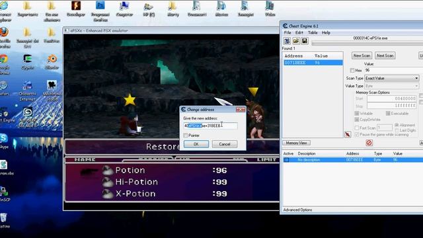Select found address 0071BEEE in results list
423x238 pixels.
pyautogui.click(x=313, y=63)
